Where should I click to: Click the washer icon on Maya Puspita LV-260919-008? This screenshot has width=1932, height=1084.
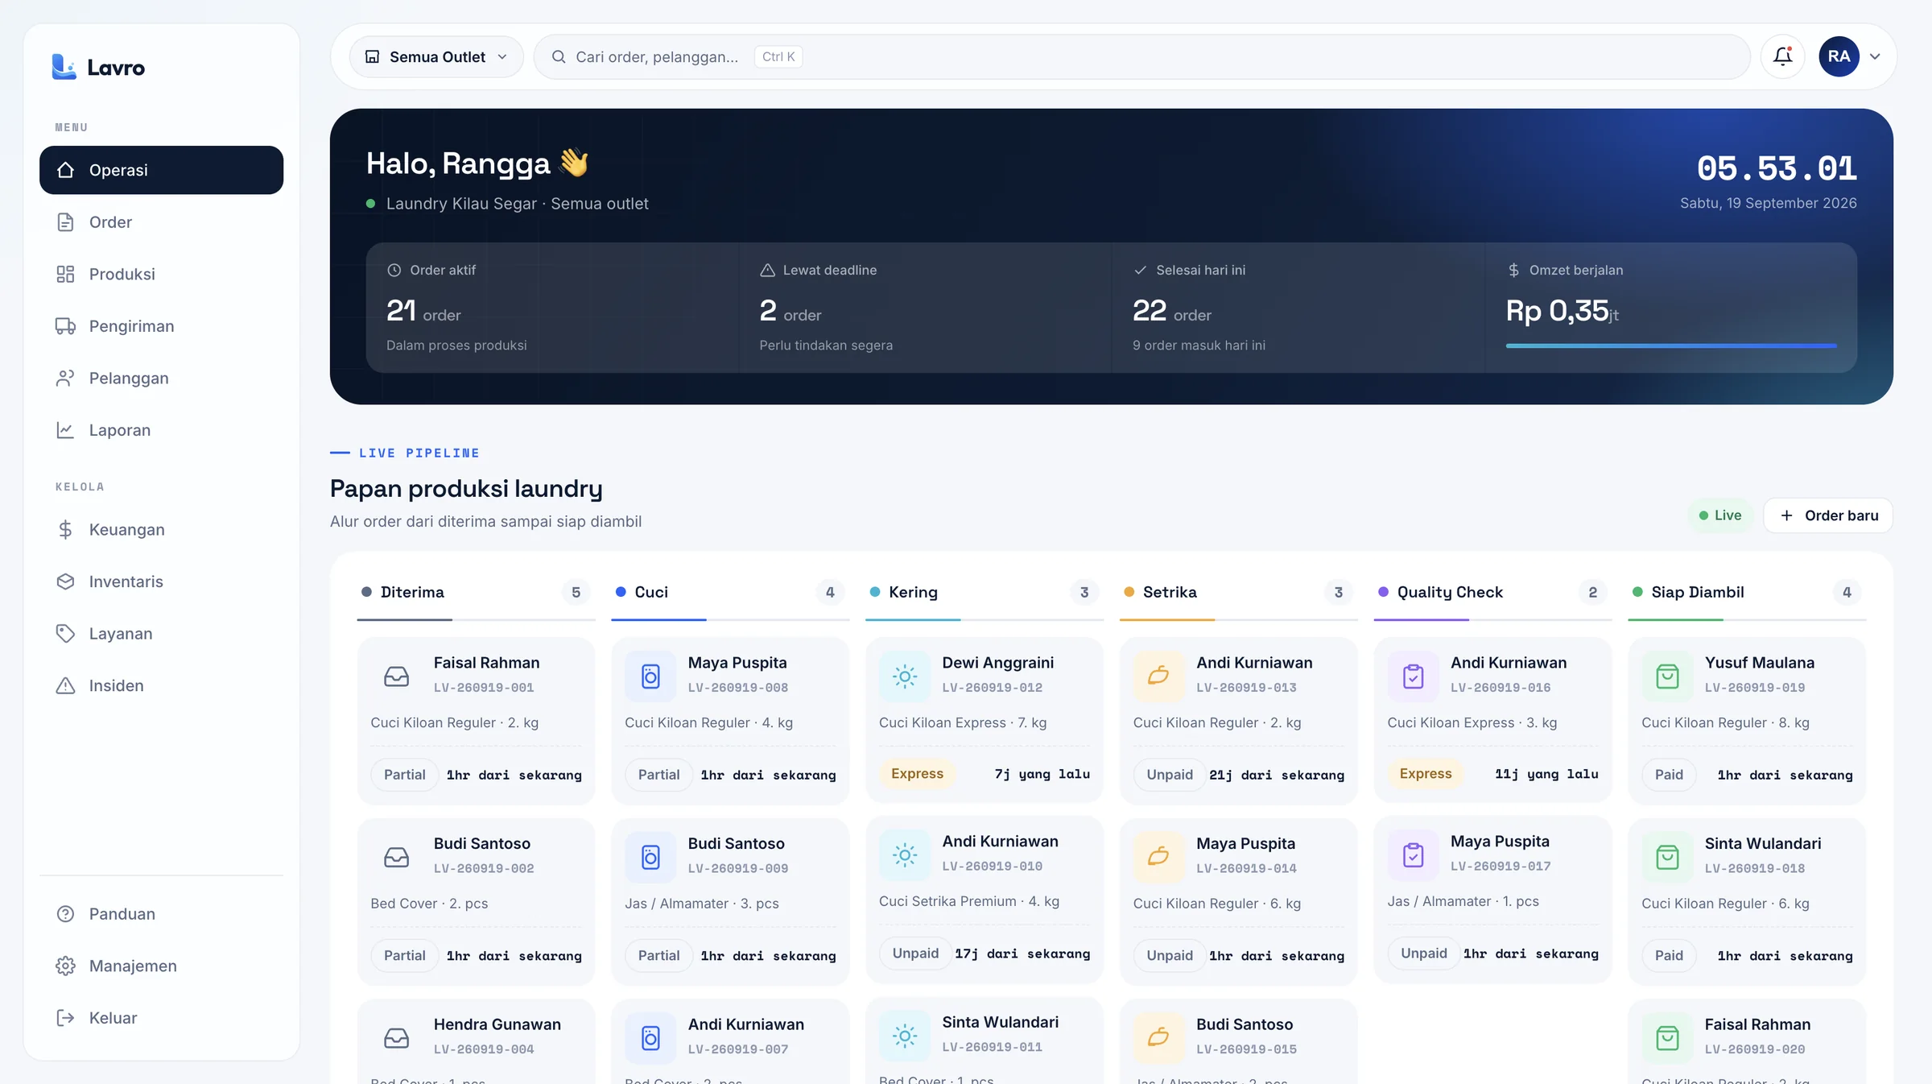tap(650, 676)
